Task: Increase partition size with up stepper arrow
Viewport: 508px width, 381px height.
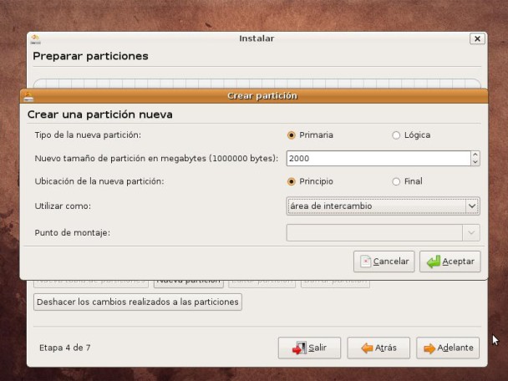Action: 475,155
